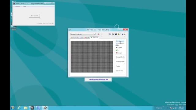196x110 pixels.
Task: Click the Hiren's BootCD title bar icon
Action: coord(14,4)
